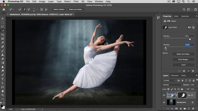Open the Normal blend mode dropdown
The width and height of the screenshot is (198, 111).
(172, 85)
